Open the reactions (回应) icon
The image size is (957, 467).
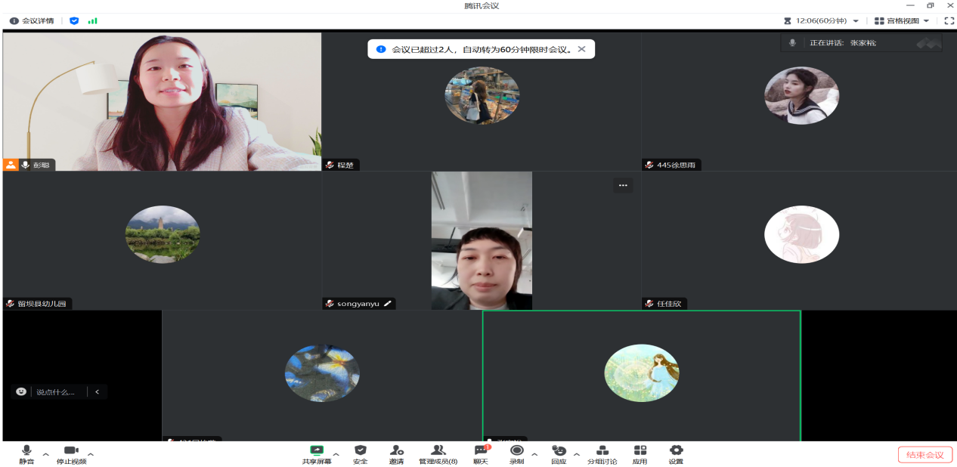click(x=559, y=453)
